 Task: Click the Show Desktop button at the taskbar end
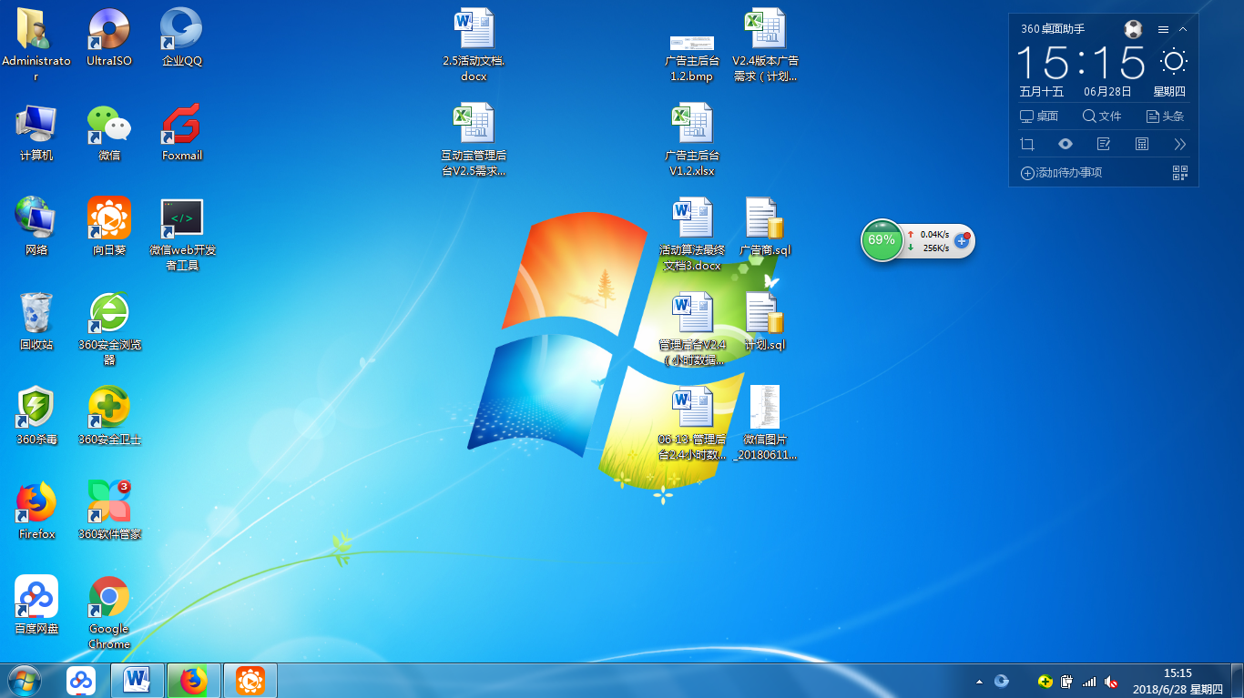pyautogui.click(x=1237, y=681)
